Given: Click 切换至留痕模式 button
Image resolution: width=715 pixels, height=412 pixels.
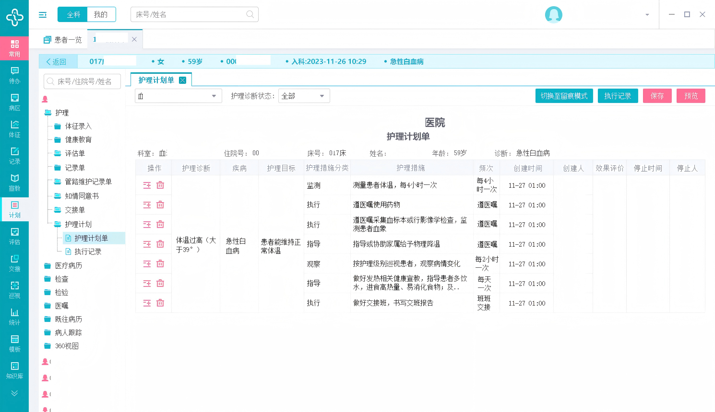Looking at the screenshot, I should (564, 96).
